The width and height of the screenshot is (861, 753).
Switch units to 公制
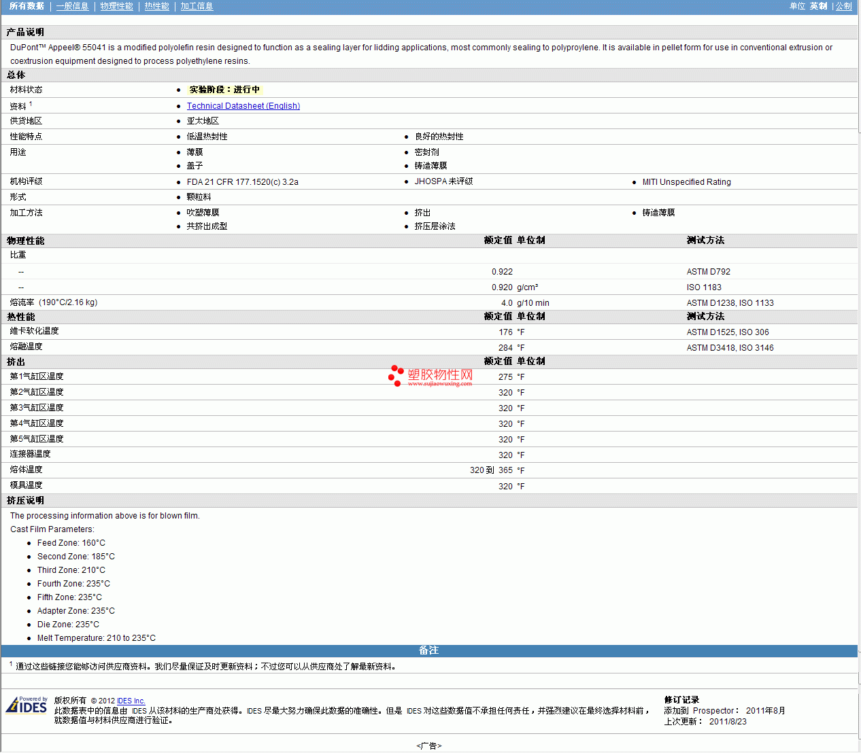point(844,6)
